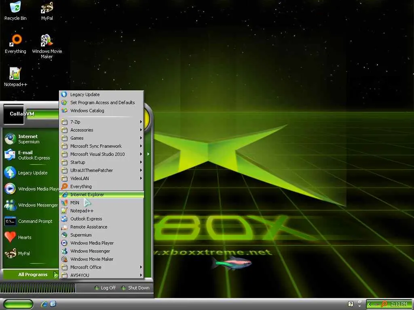The image size is (414, 310).
Task: Expand the UltraUXThemePatcher folder
Action: click(101, 170)
